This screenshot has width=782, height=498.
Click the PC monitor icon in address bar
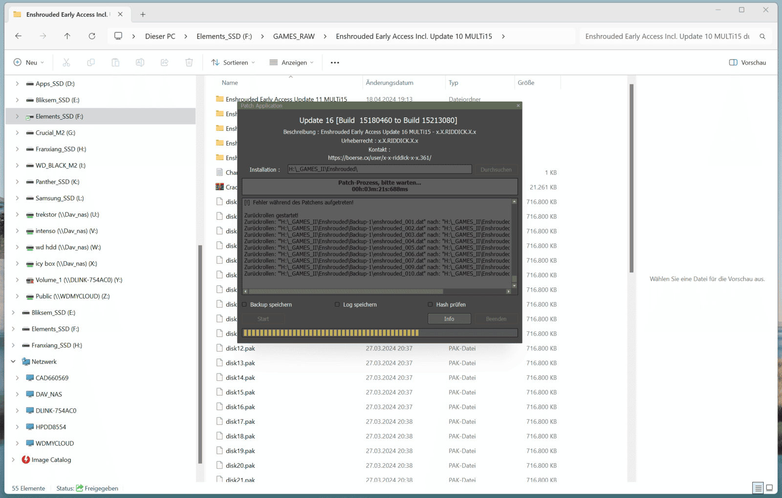[118, 36]
